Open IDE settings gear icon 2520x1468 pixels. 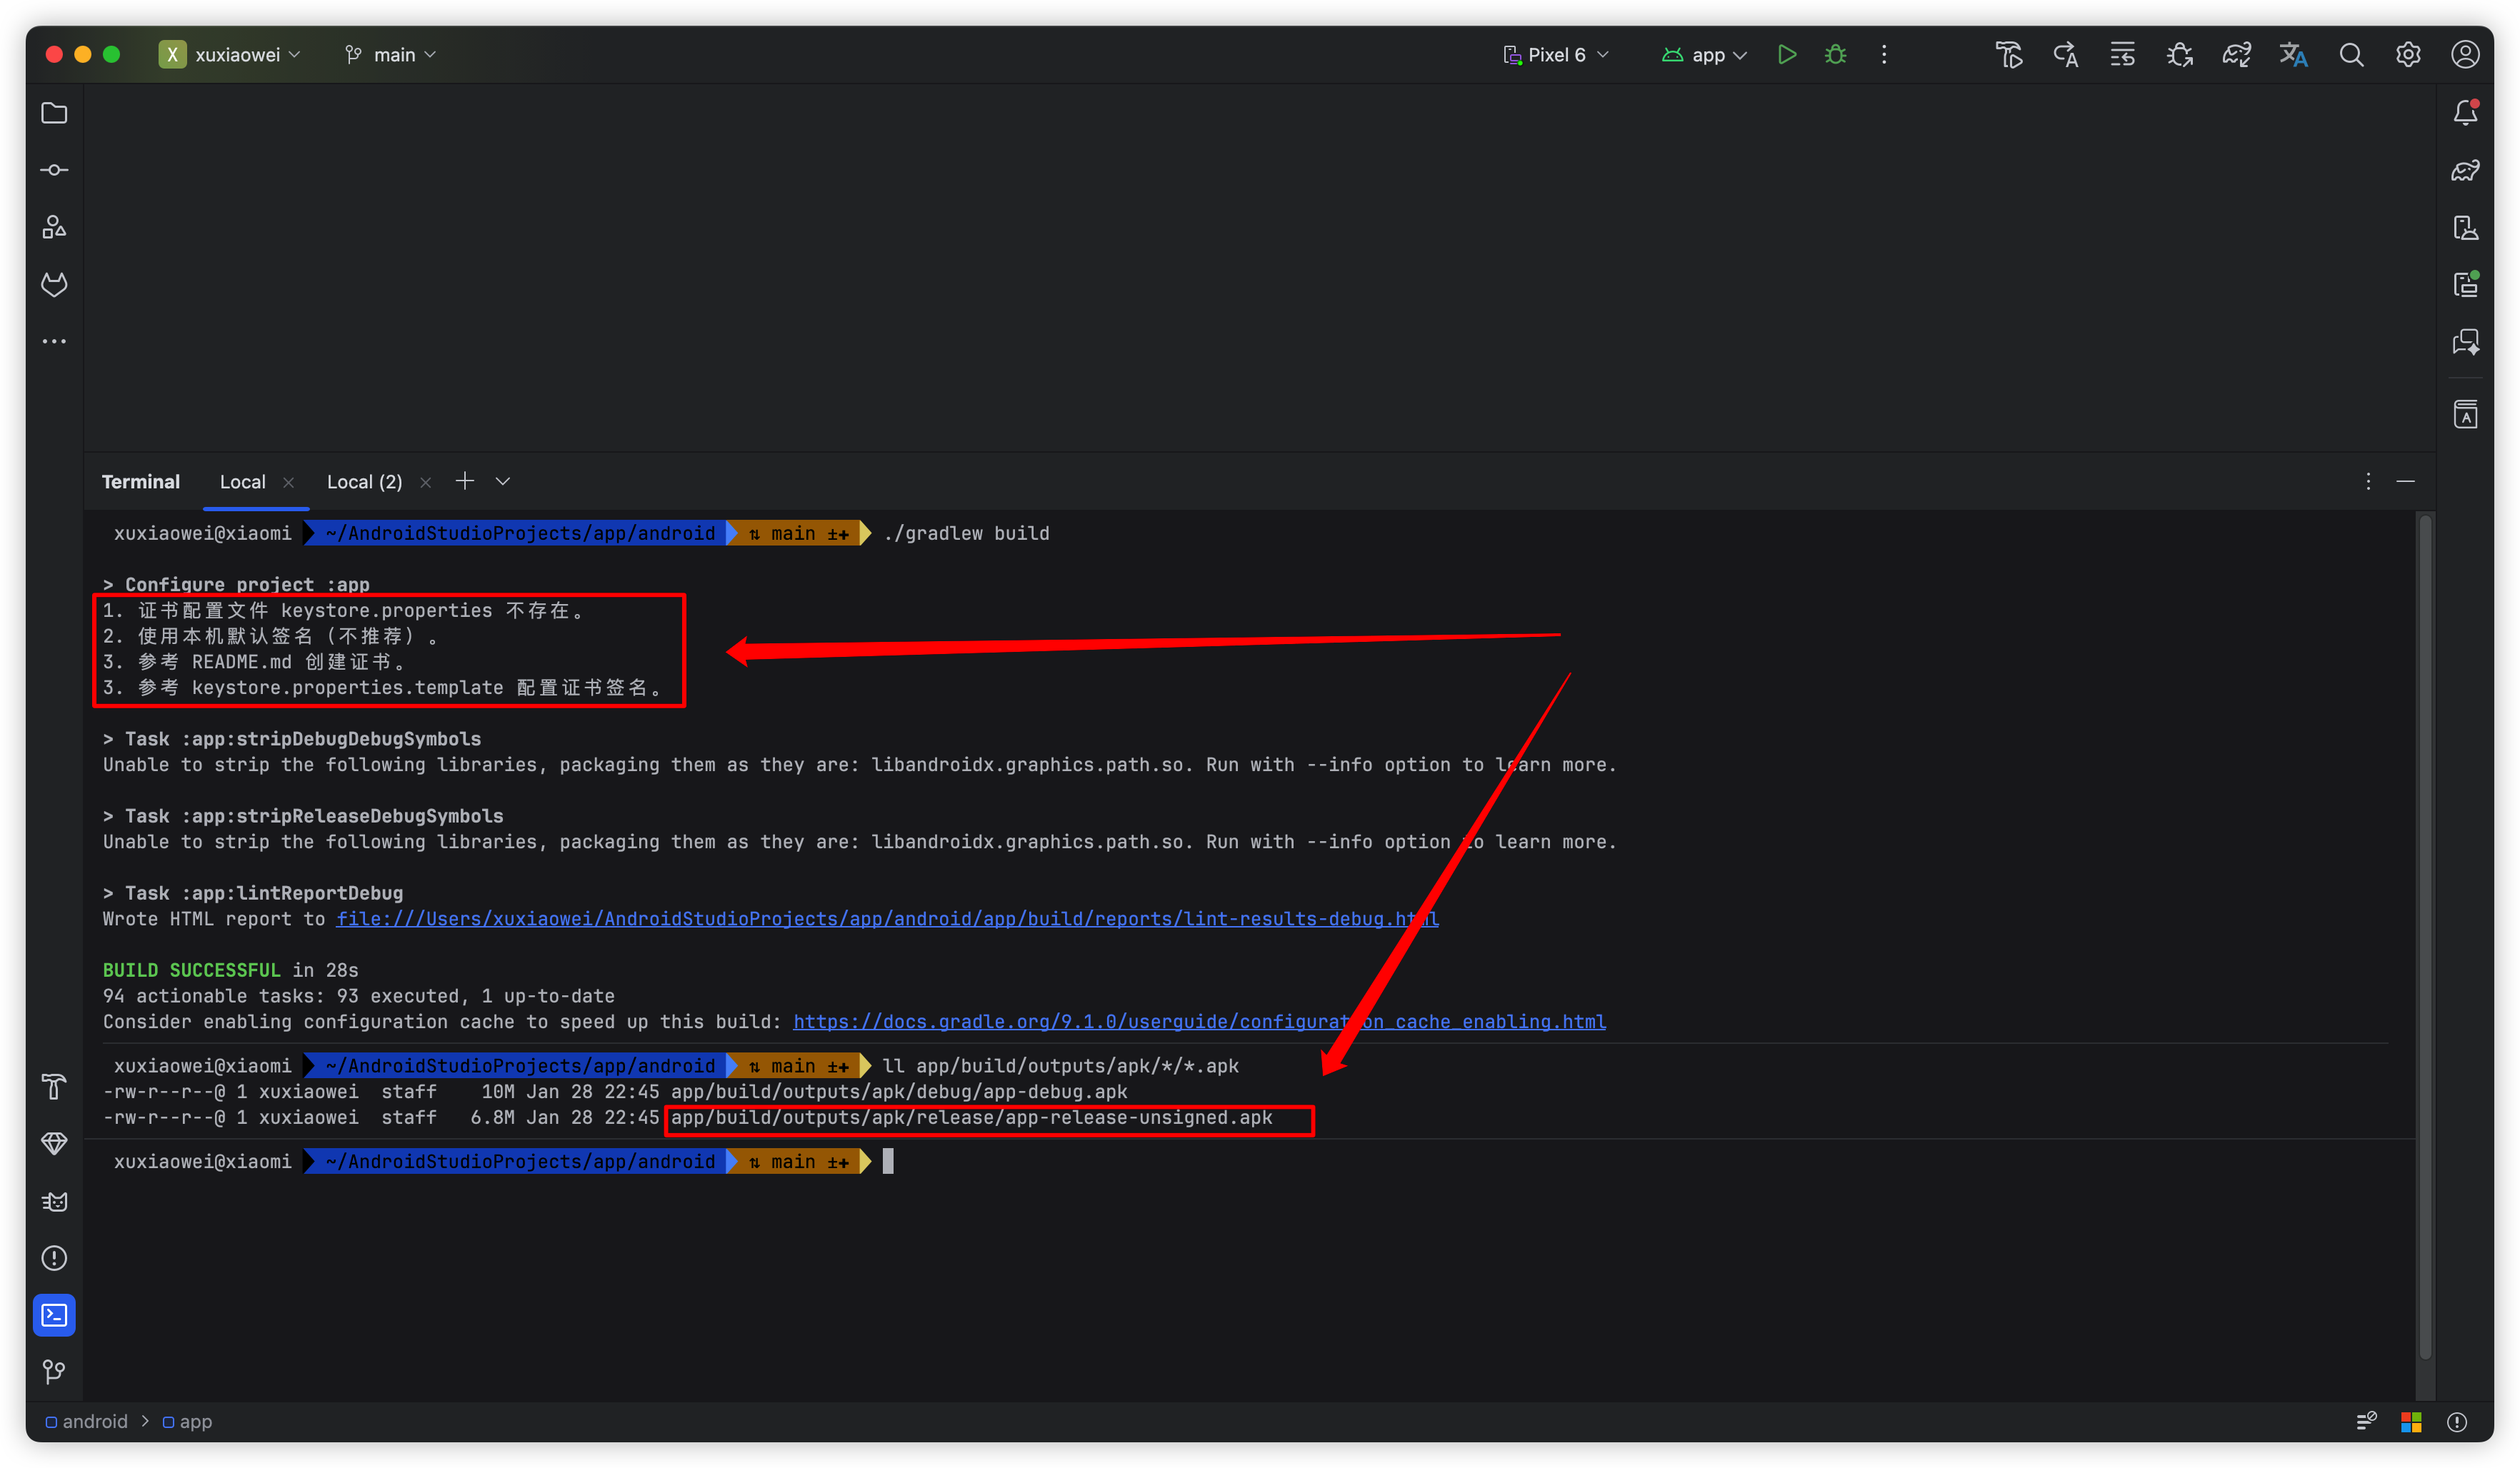pyautogui.click(x=2408, y=55)
